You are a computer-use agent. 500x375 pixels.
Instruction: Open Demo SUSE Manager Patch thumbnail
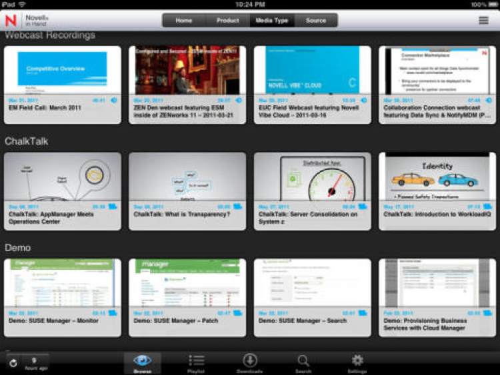[x=187, y=283]
